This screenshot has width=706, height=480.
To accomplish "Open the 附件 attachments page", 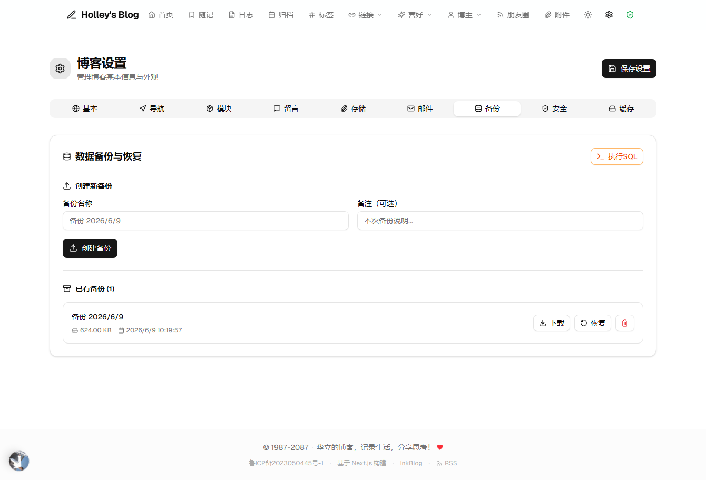I will [557, 15].
